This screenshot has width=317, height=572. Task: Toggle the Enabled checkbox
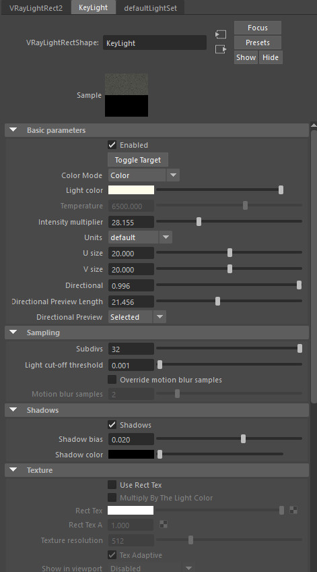pos(112,145)
